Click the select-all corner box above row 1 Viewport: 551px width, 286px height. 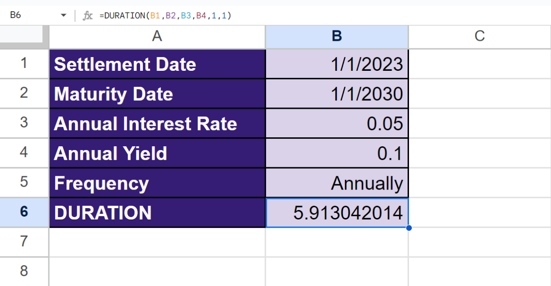pos(24,37)
